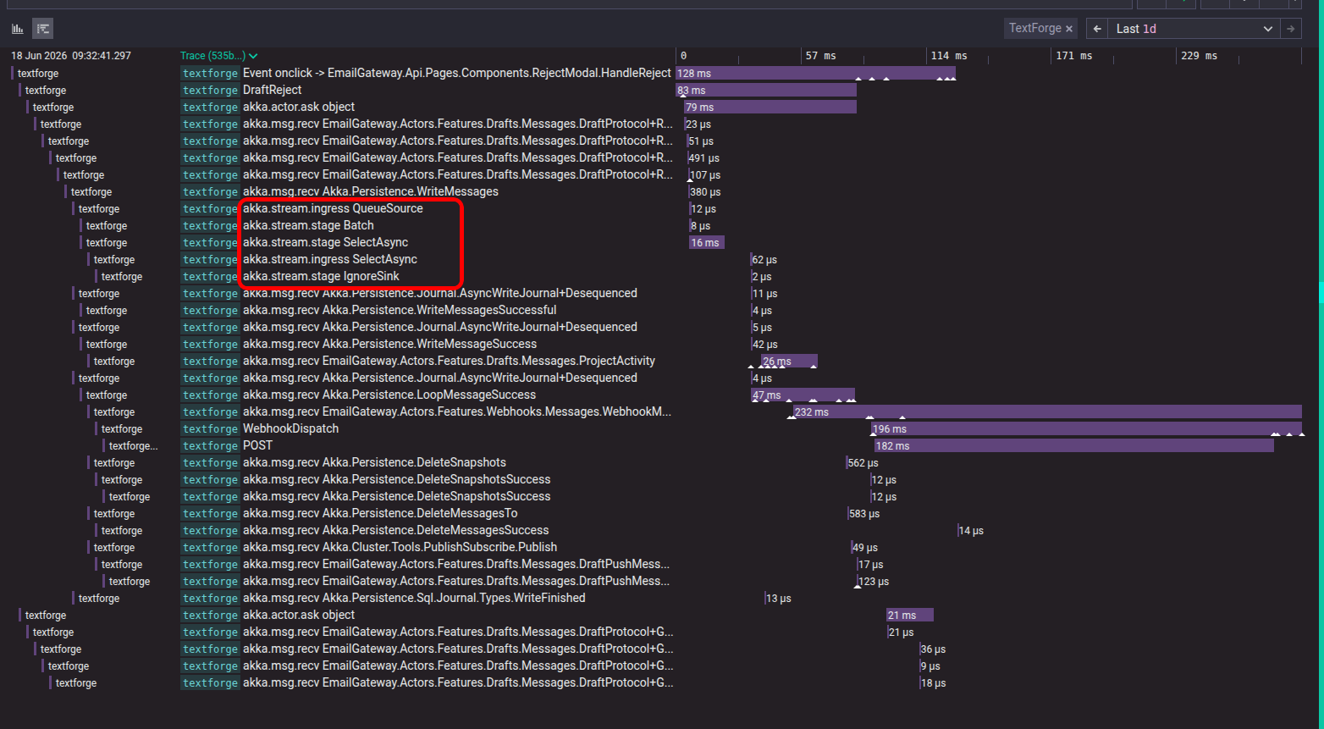This screenshot has height=729, width=1324.
Task: Select the Webhooks.Messages.WebhookM... span
Action: click(x=457, y=412)
